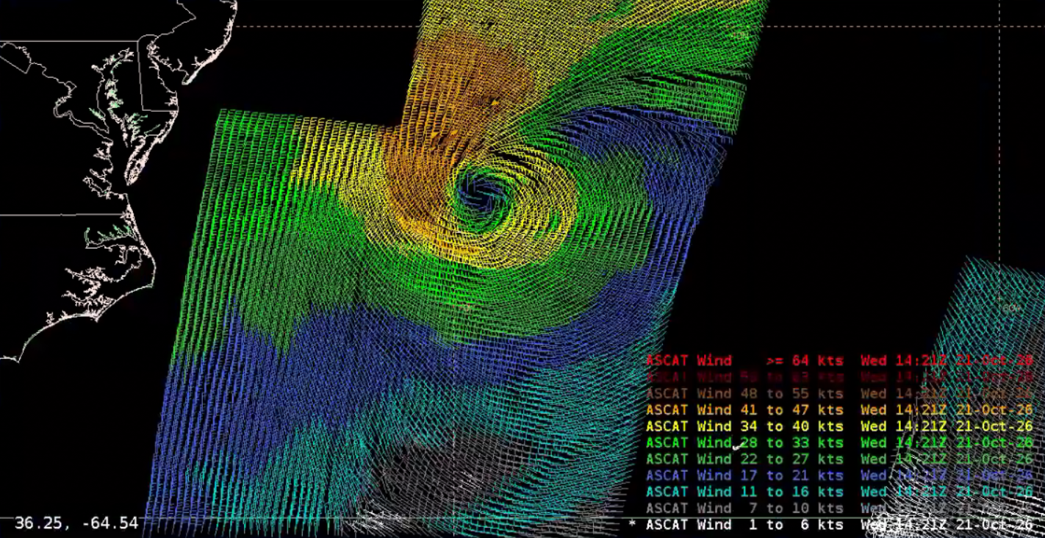Click the gray 'ASCAT Wind 7 to 10 kts' legend entry

(x=839, y=508)
